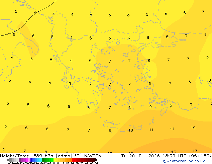Click the 8 label south of central Crete
Screen dimensions: 212x164
click(x=110, y=131)
